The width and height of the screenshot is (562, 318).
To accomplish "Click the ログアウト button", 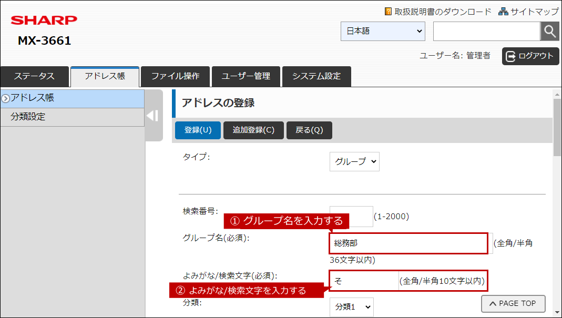I will (x=530, y=56).
